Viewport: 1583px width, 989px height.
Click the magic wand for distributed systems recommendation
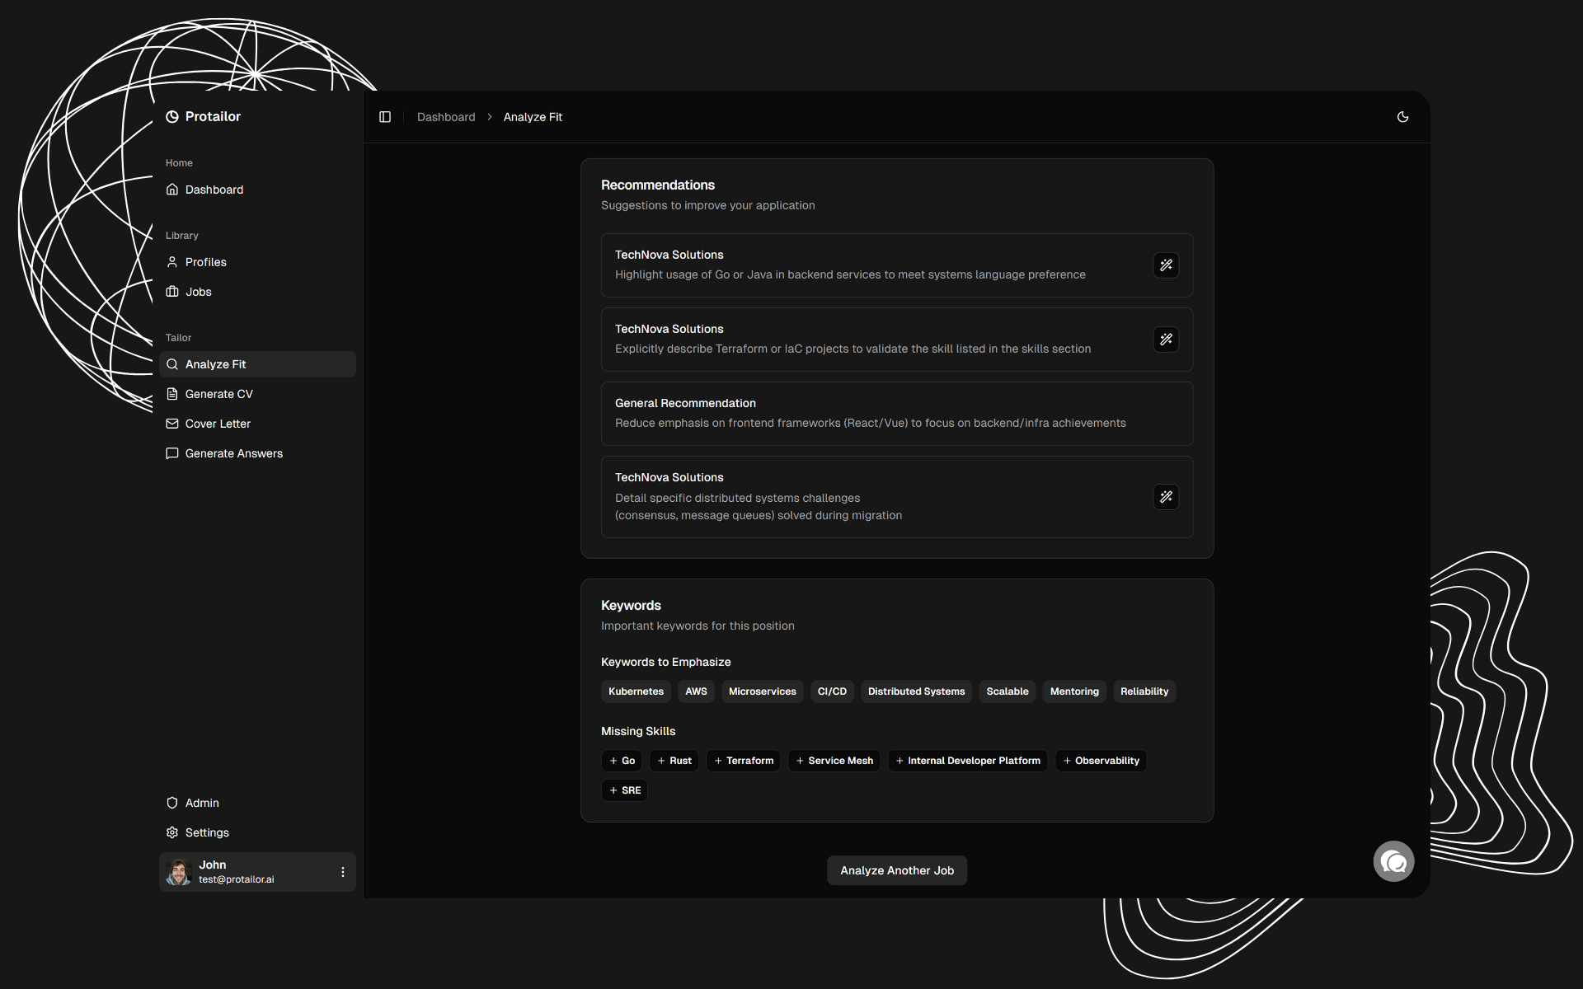pos(1166,497)
